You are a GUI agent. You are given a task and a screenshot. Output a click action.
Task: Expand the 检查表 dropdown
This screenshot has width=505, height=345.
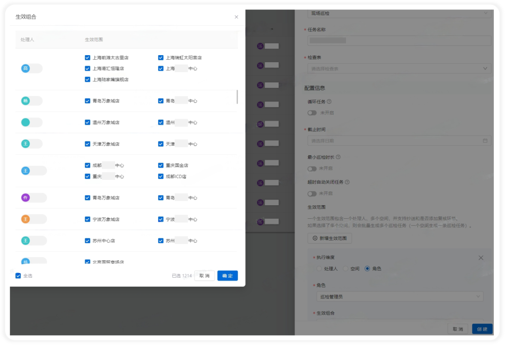click(x=399, y=69)
